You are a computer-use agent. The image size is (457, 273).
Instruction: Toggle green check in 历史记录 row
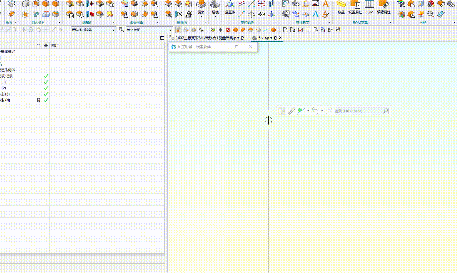click(46, 76)
